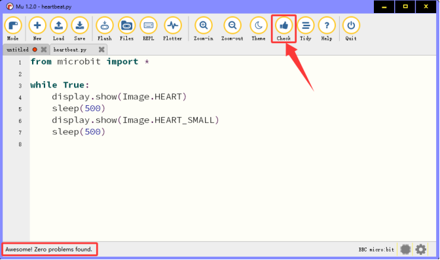Click the Zoom-in button

[x=204, y=29]
